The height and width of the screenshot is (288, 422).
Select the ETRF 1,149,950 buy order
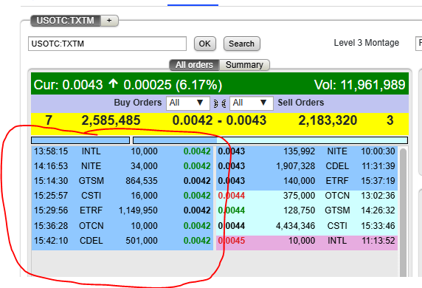point(122,210)
